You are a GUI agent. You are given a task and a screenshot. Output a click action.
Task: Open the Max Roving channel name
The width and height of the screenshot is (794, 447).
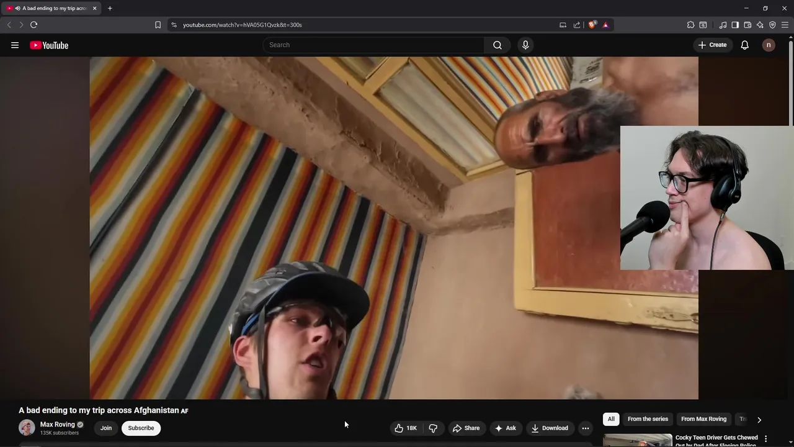click(x=57, y=425)
